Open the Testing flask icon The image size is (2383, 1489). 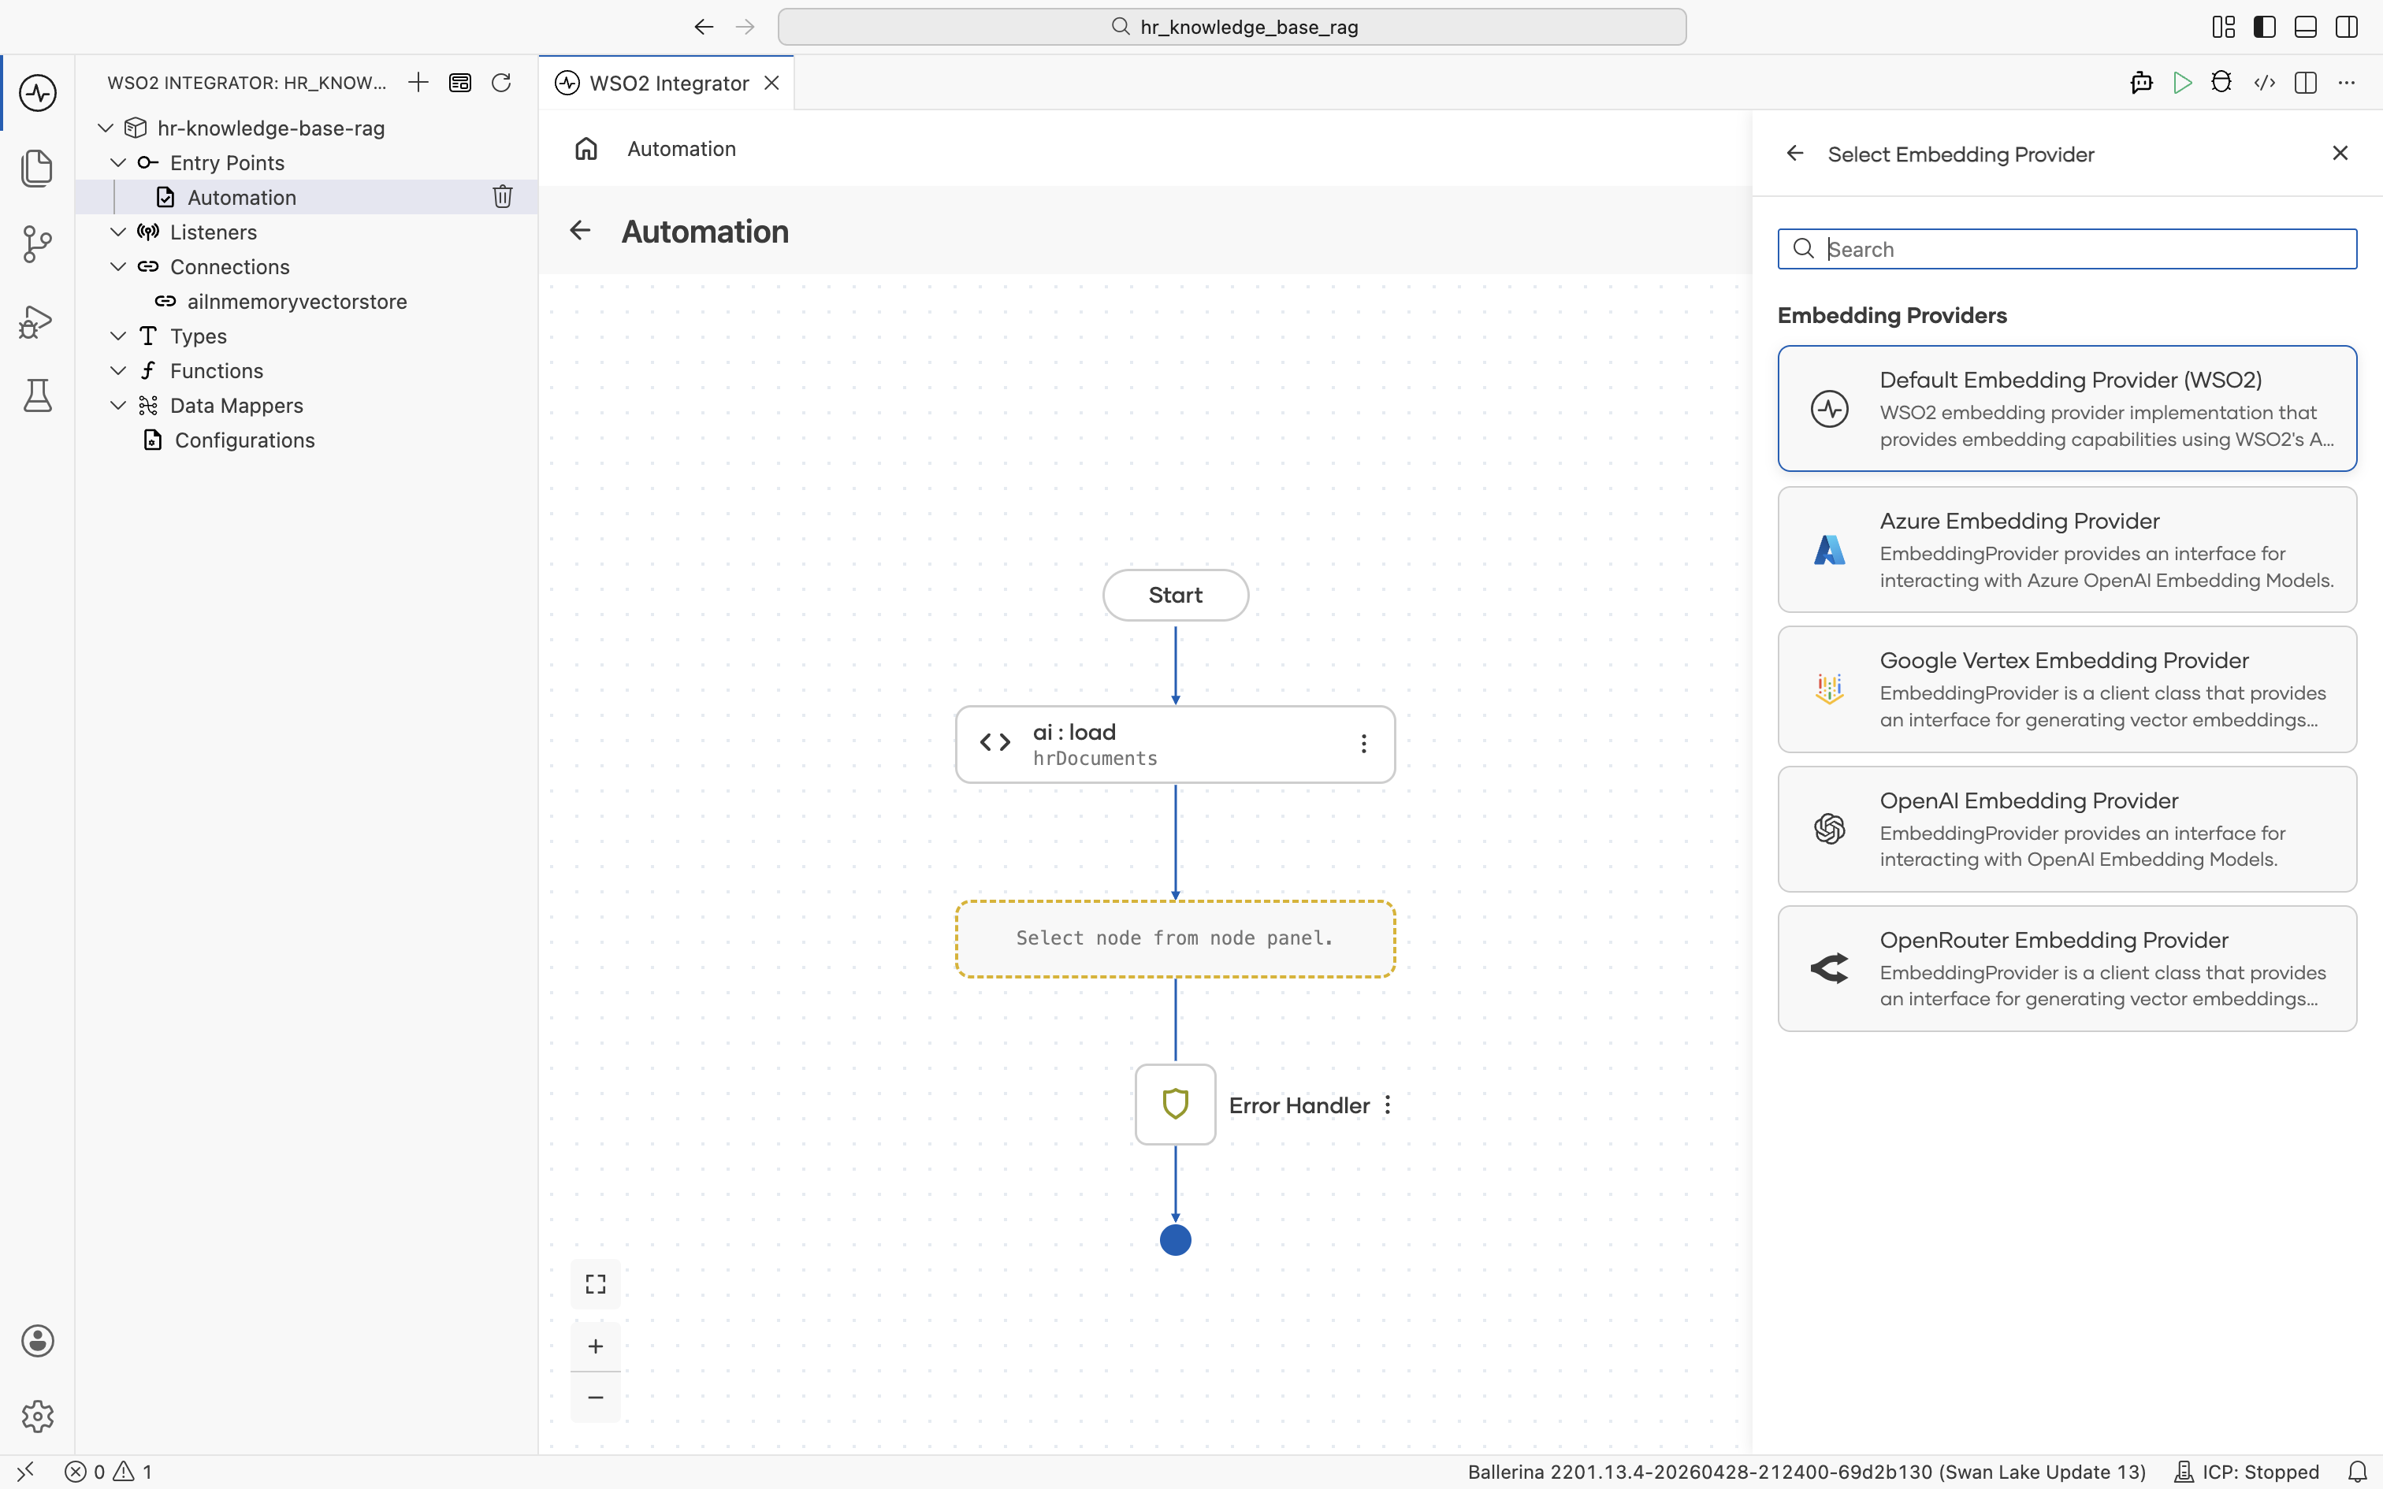pos(37,395)
